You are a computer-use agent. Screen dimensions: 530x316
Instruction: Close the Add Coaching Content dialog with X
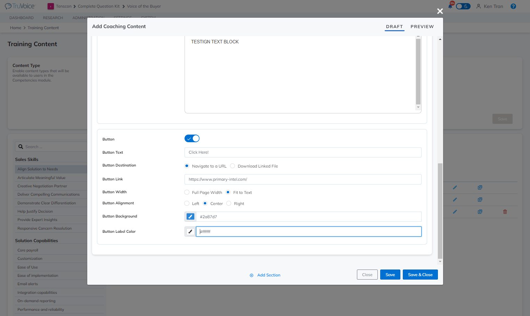coord(440,11)
